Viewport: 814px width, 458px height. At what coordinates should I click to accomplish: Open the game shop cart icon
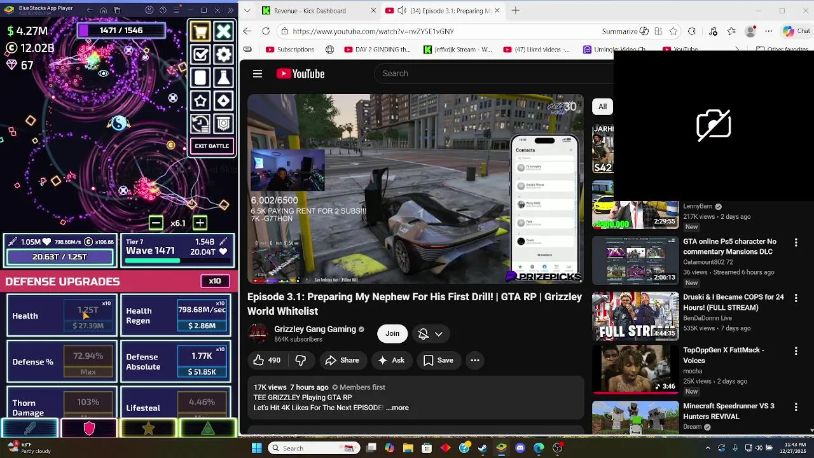tap(200, 31)
